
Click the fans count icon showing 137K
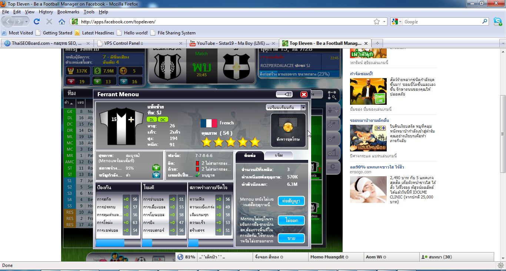pyautogui.click(x=70, y=71)
